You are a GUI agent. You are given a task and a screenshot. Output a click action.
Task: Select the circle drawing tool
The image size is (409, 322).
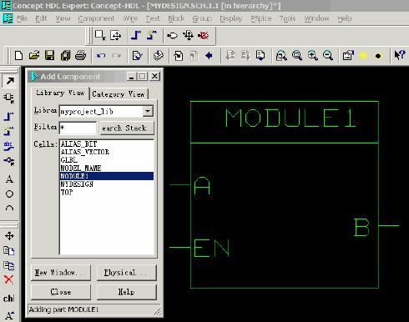pyautogui.click(x=9, y=194)
